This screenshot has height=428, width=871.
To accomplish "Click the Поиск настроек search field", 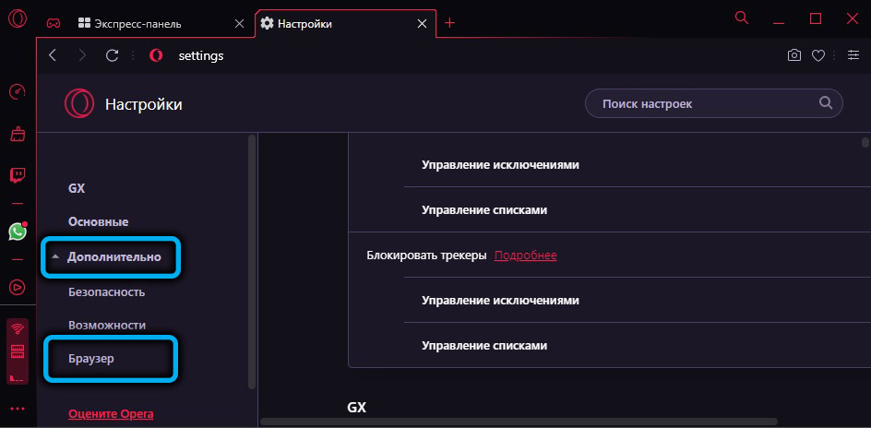I will click(x=701, y=104).
